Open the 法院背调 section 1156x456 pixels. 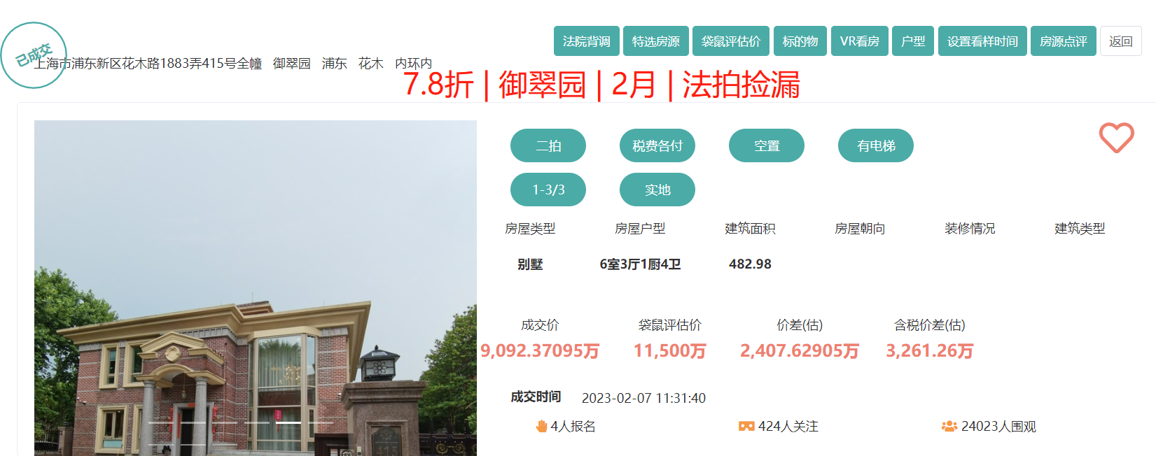586,41
